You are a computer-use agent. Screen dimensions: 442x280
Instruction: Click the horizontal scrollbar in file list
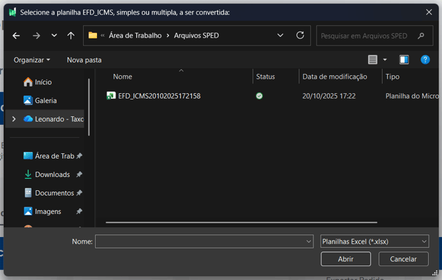[241, 223]
